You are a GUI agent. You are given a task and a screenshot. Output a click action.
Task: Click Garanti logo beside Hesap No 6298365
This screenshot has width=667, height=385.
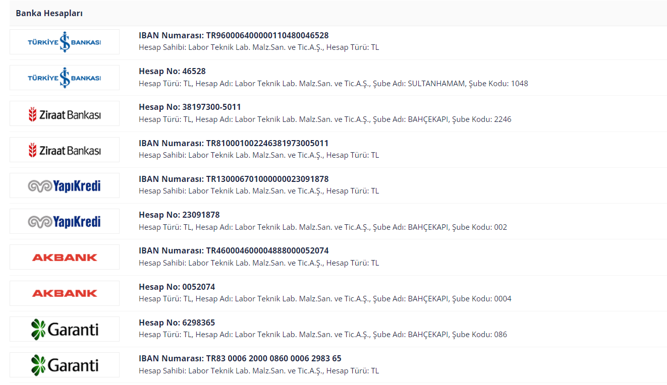click(x=65, y=329)
